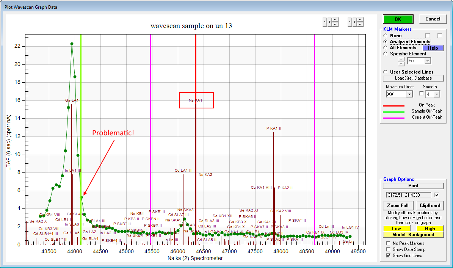The height and width of the screenshot is (268, 453).
Task: Click right arrow of first graph navigation control
Action: (x=330, y=22)
